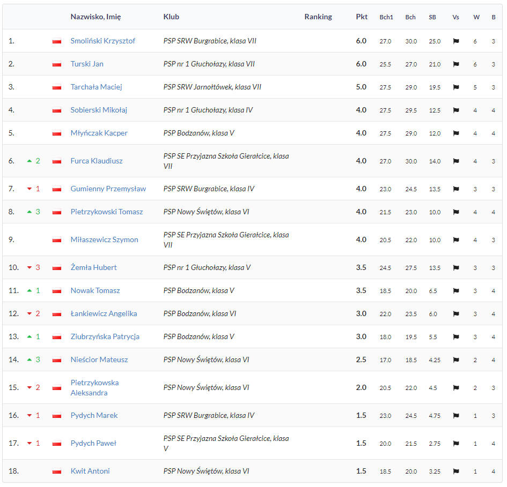Click SB value 3.25 in Kwit Antoni's row
Viewport: 507px width, 487px height.
click(x=435, y=472)
